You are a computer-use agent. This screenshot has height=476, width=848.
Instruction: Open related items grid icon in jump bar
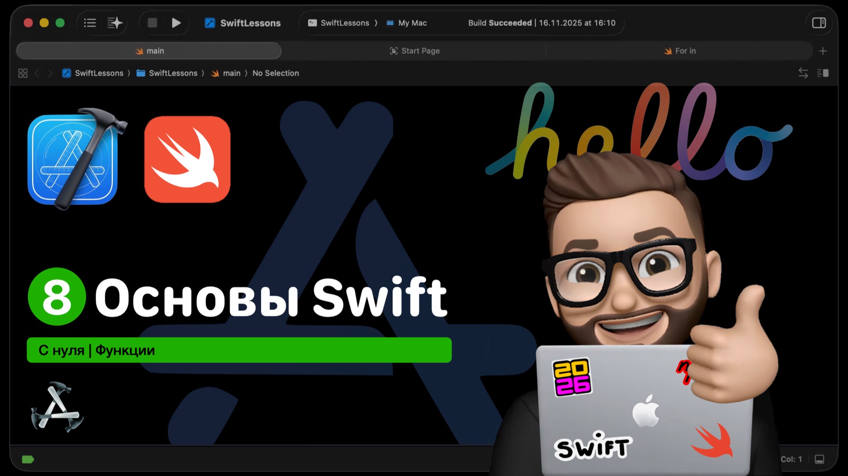(23, 73)
